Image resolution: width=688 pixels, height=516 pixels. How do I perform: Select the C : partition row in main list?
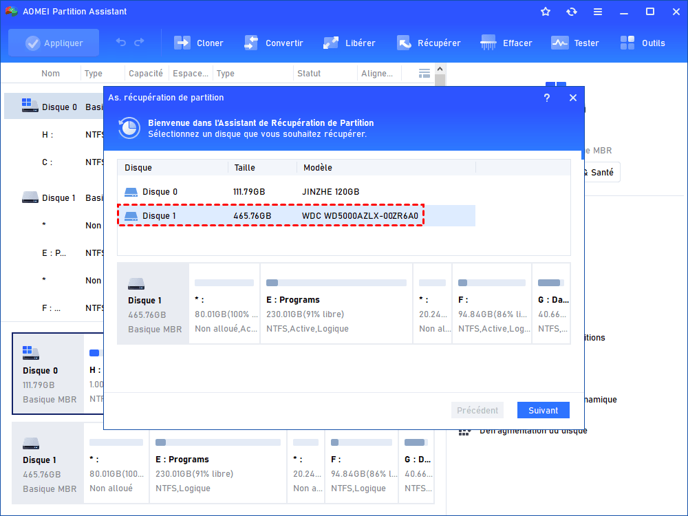(54, 162)
